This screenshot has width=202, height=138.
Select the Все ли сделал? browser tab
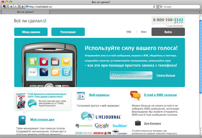click(25, 12)
